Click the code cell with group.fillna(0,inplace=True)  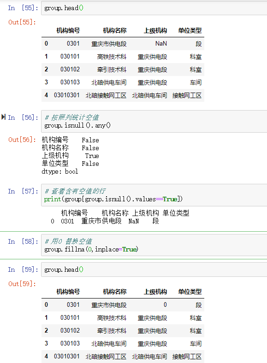click(x=154, y=245)
